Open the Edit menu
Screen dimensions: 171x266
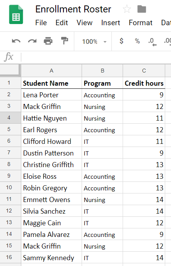[62, 23]
